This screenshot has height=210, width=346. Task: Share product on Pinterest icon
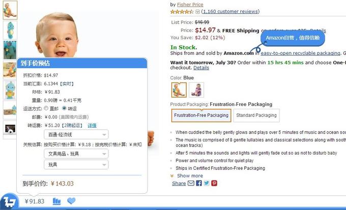(x=214, y=183)
